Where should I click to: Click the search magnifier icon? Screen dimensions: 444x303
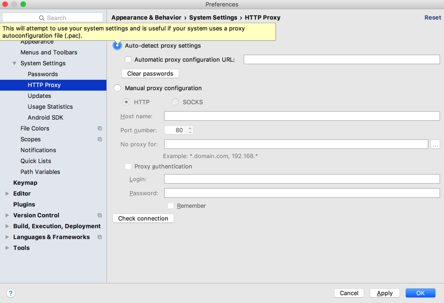(42, 18)
